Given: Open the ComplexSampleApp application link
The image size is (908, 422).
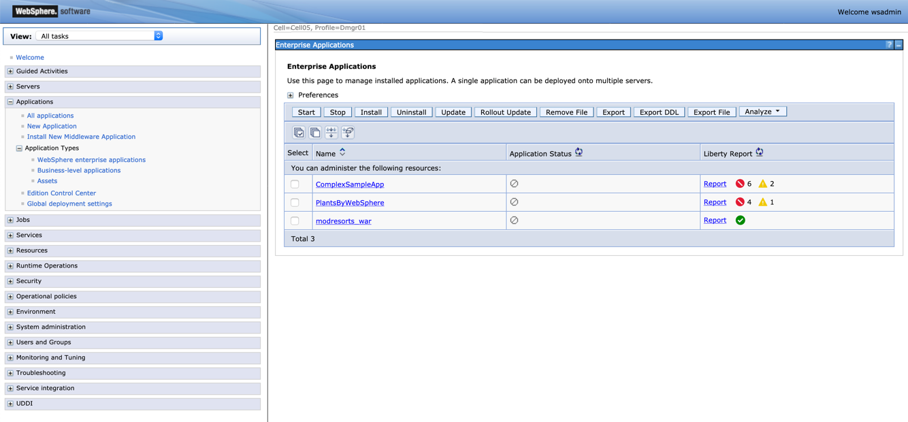Looking at the screenshot, I should click(350, 184).
